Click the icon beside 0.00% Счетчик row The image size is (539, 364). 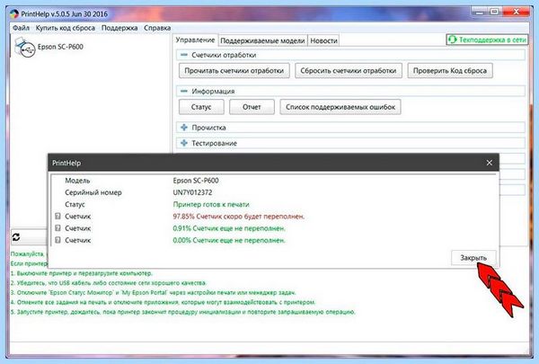click(x=57, y=240)
